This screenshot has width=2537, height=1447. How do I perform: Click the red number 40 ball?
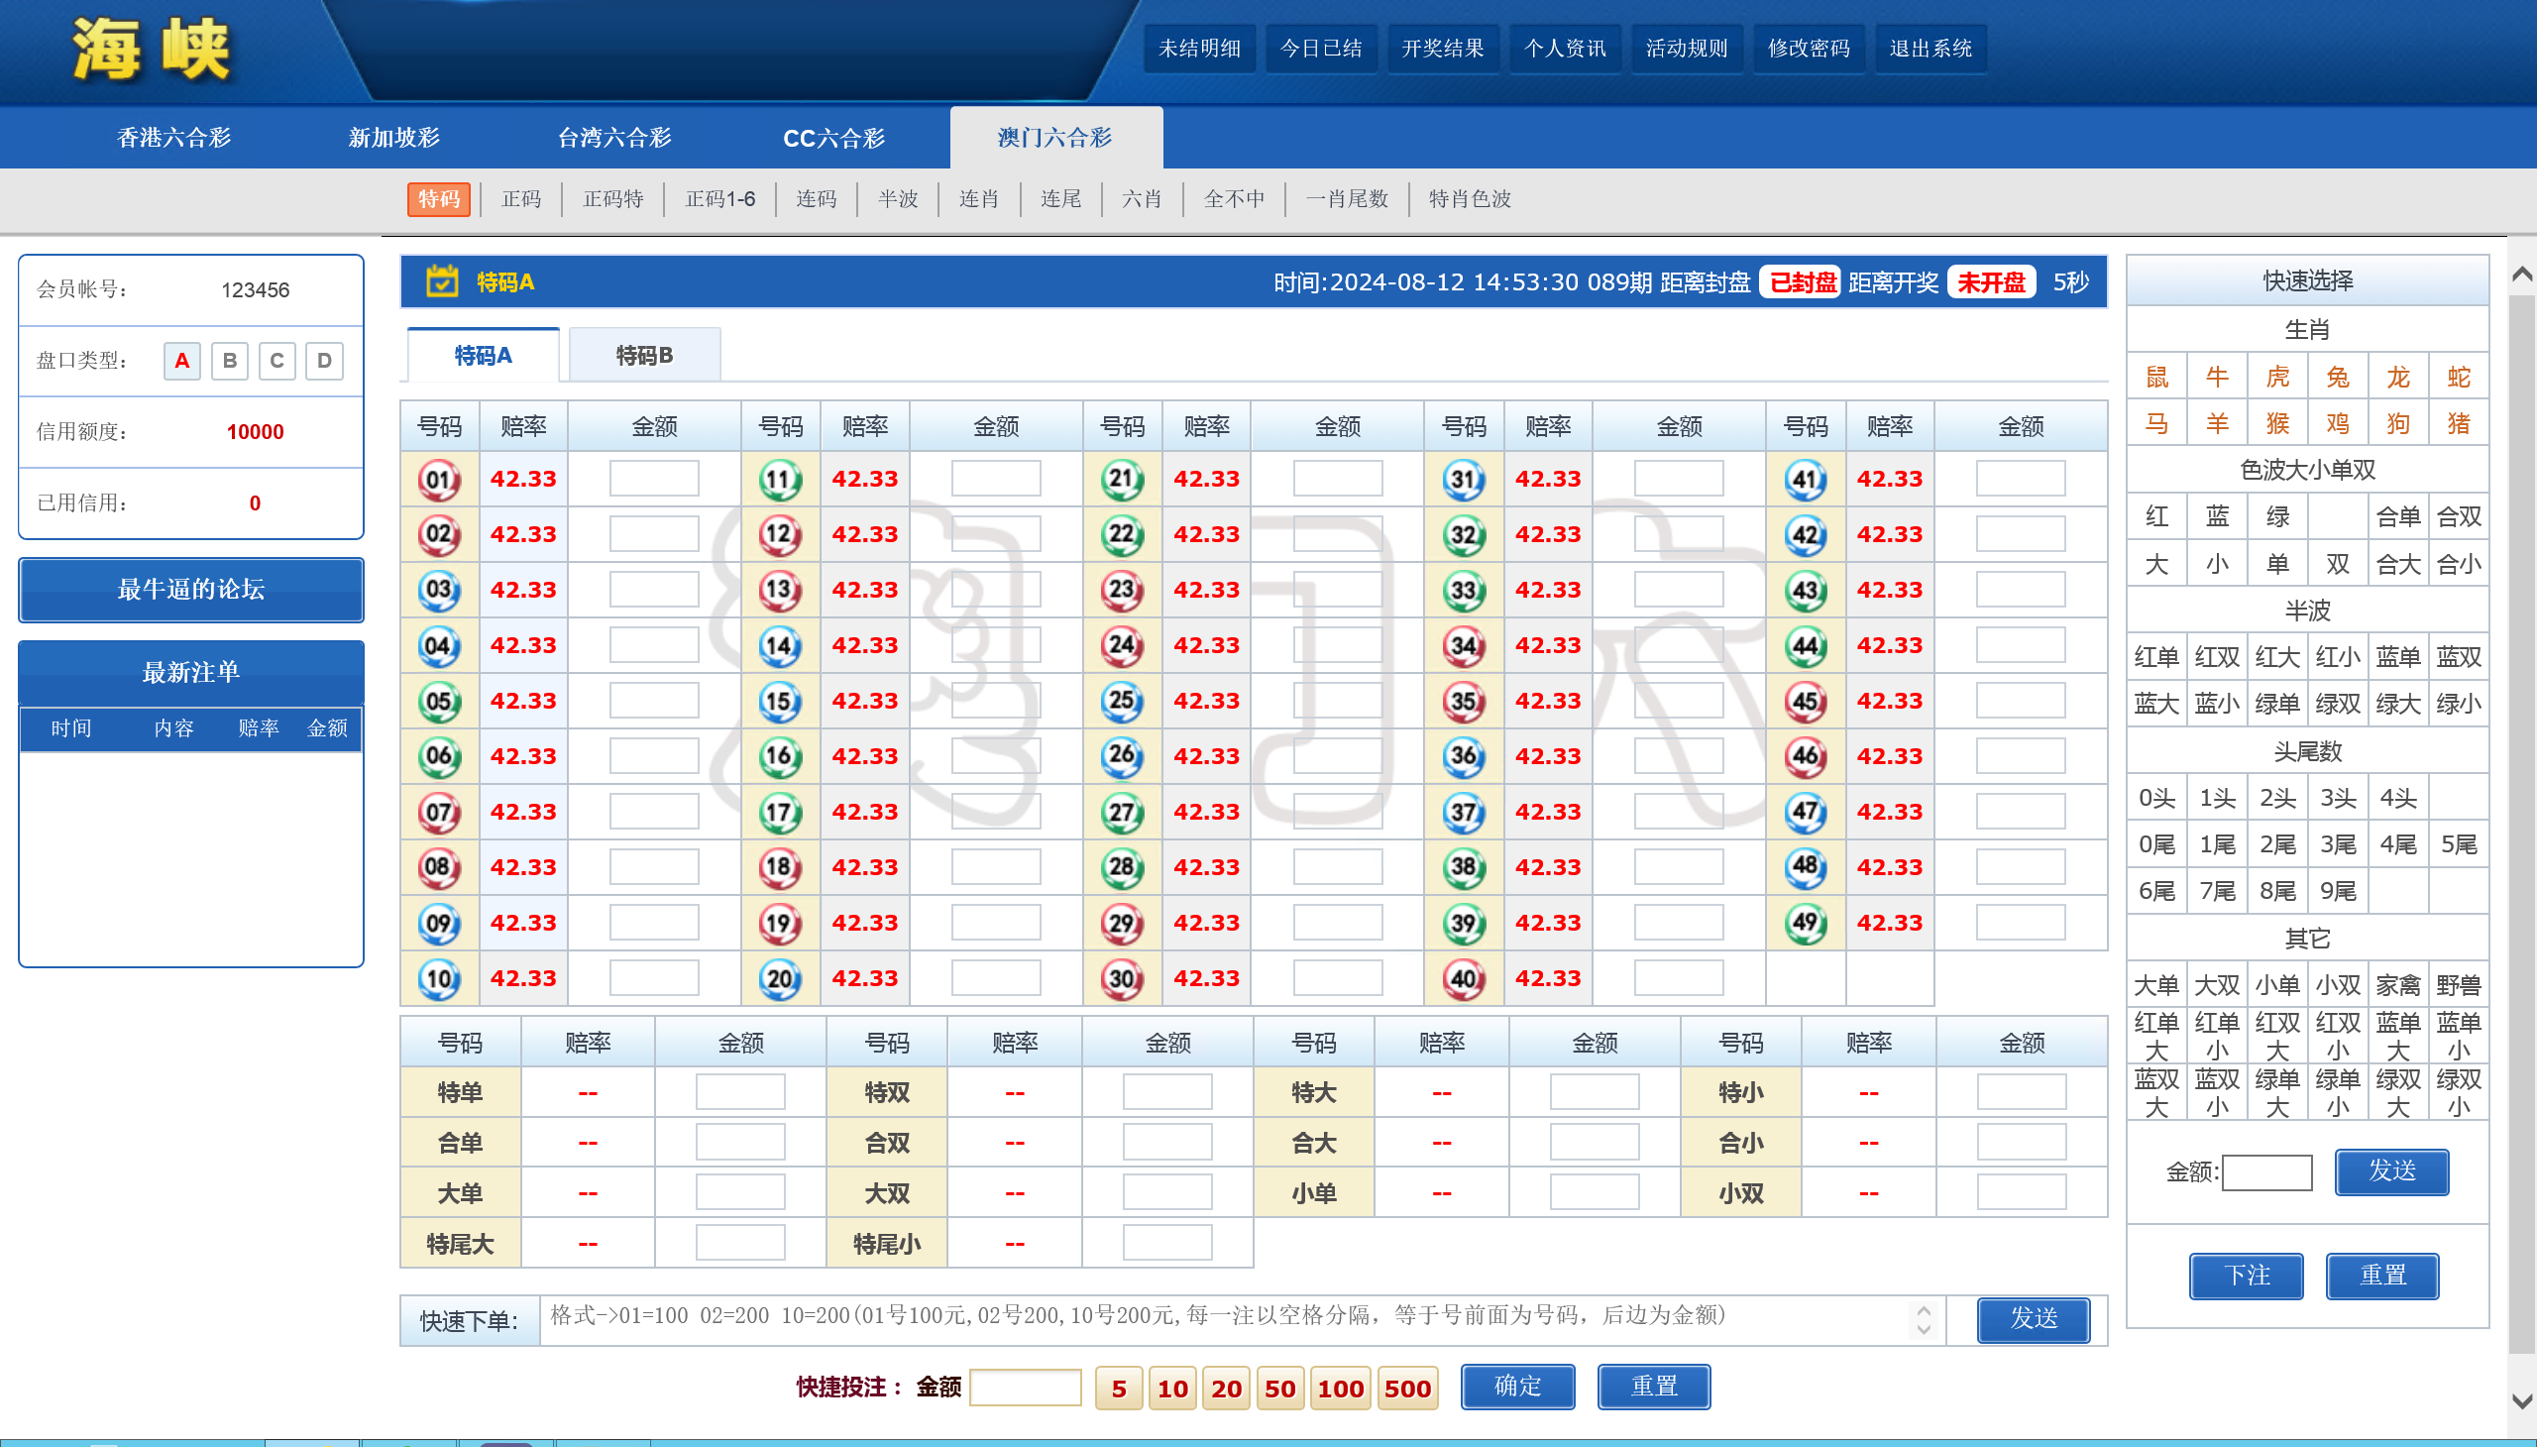pyautogui.click(x=1463, y=979)
